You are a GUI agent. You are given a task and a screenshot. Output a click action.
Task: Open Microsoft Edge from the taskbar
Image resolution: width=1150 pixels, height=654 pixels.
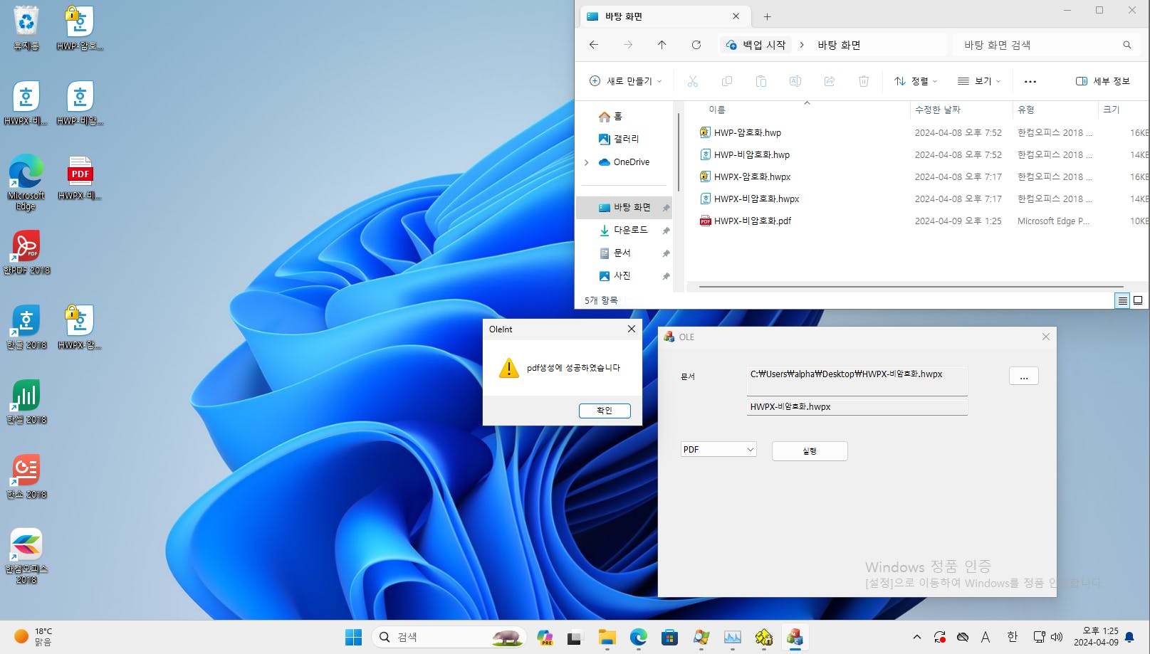click(x=639, y=637)
